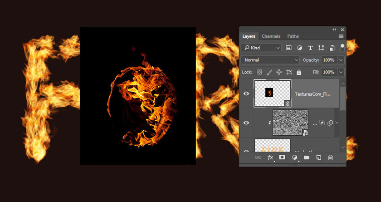Open the Kind filter dropdown

click(261, 48)
